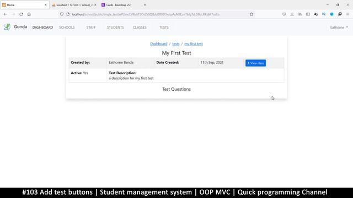The width and height of the screenshot is (353, 198).
Task: Click the 11th Sep, 2021 date value
Action: tap(212, 62)
